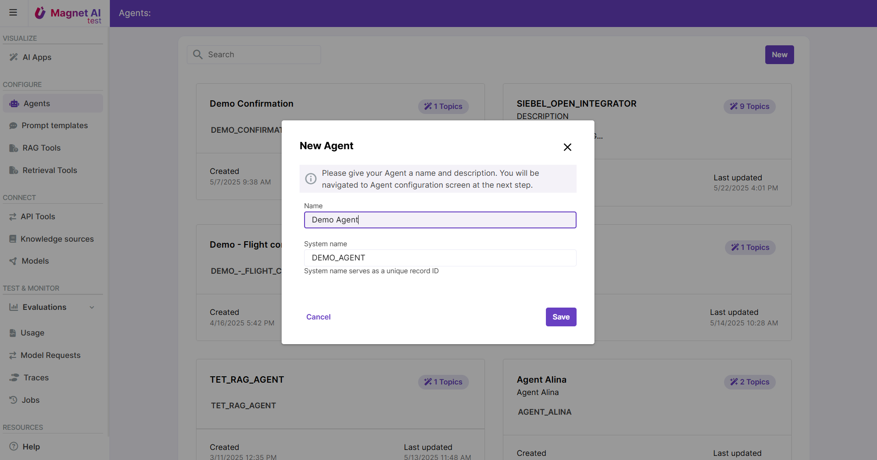Click the System name field

[x=440, y=258]
